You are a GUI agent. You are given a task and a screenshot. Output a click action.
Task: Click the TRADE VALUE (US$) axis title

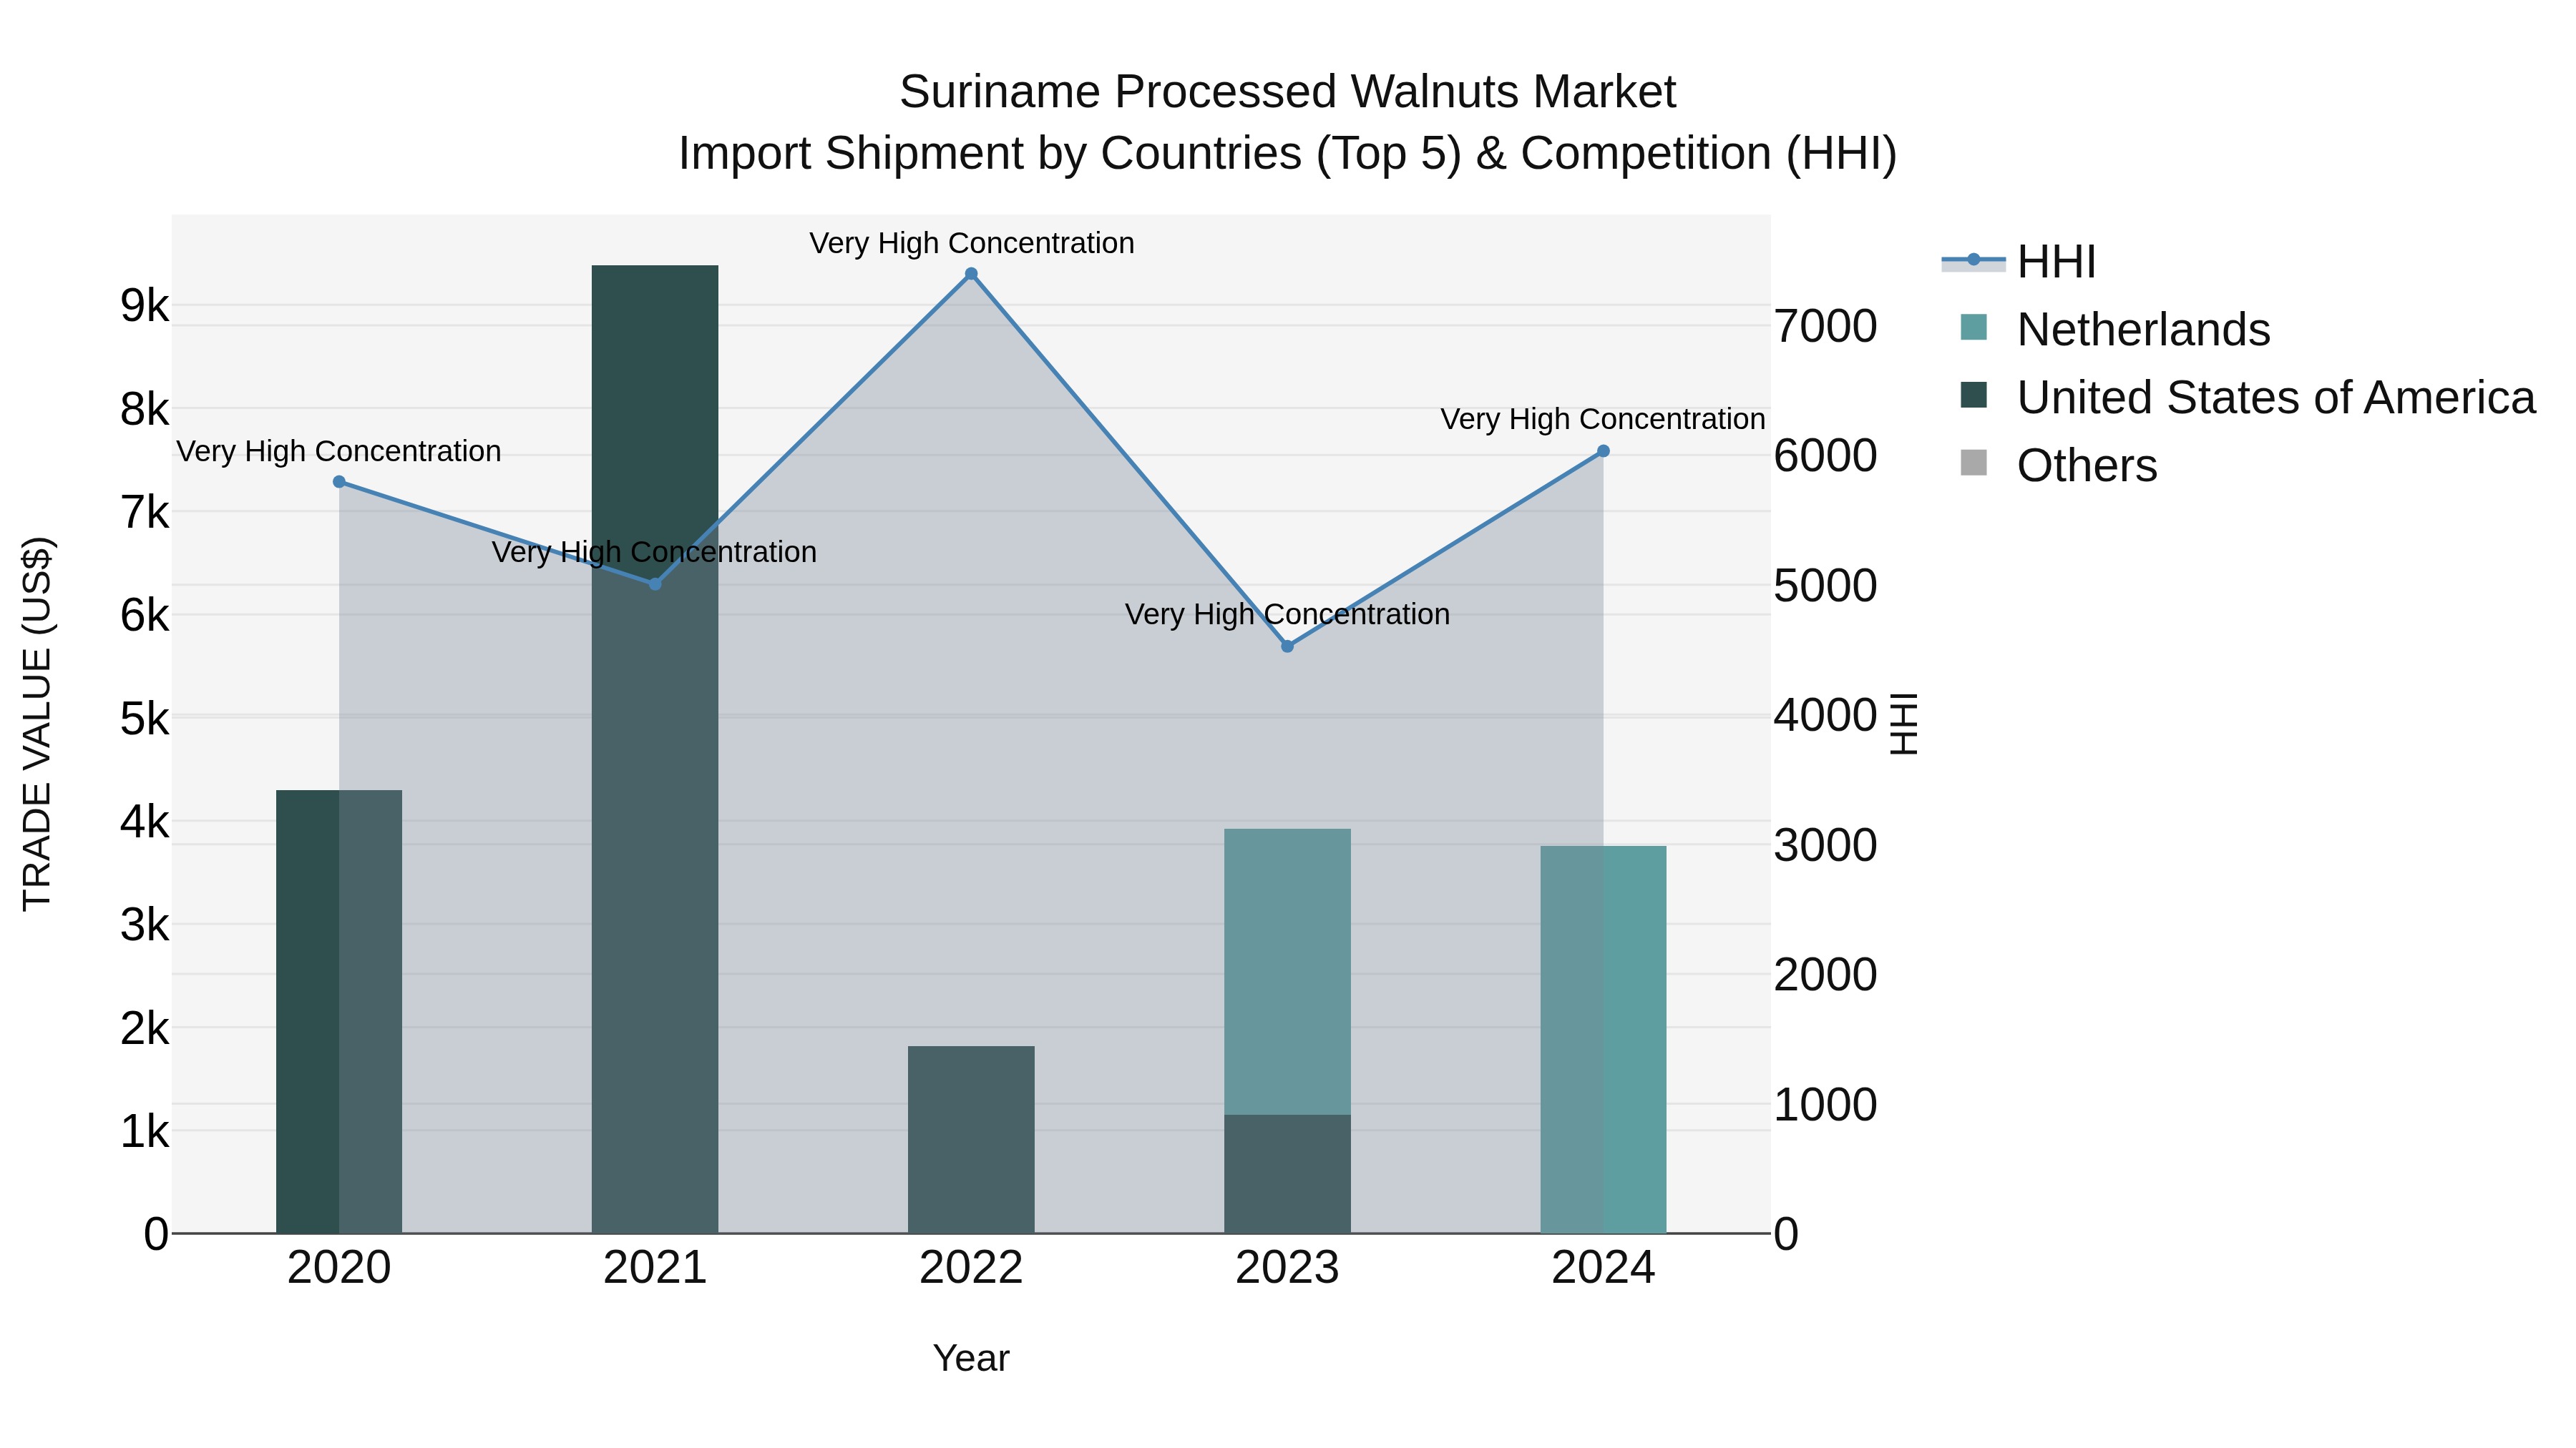38,724
